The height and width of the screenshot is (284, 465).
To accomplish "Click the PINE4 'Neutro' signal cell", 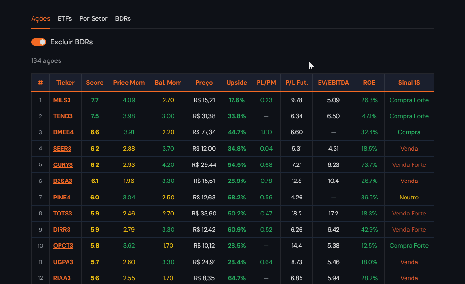I will pos(409,198).
